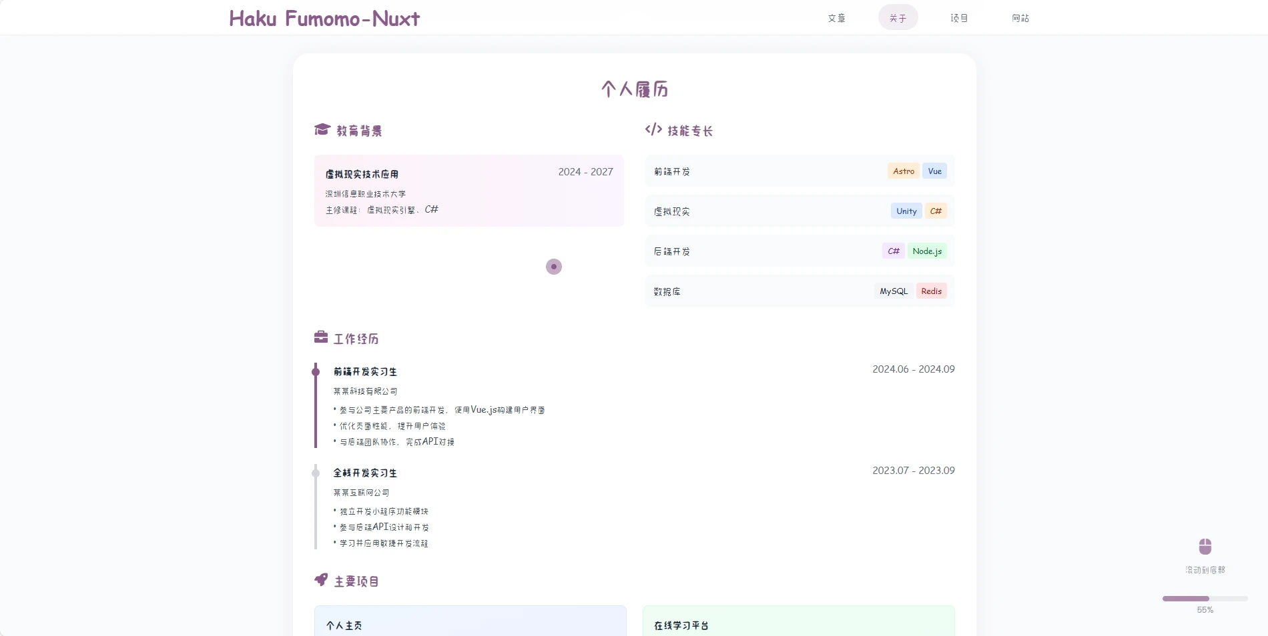Open the 网站 nav item

pos(1020,18)
